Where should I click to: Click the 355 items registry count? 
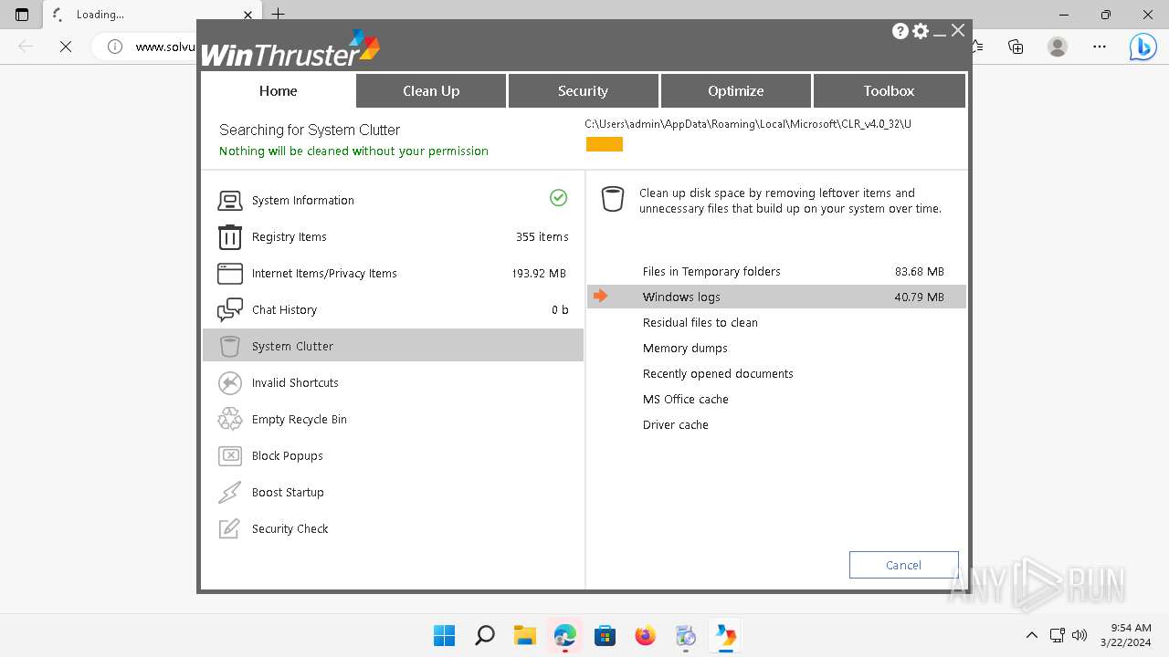pyautogui.click(x=542, y=237)
